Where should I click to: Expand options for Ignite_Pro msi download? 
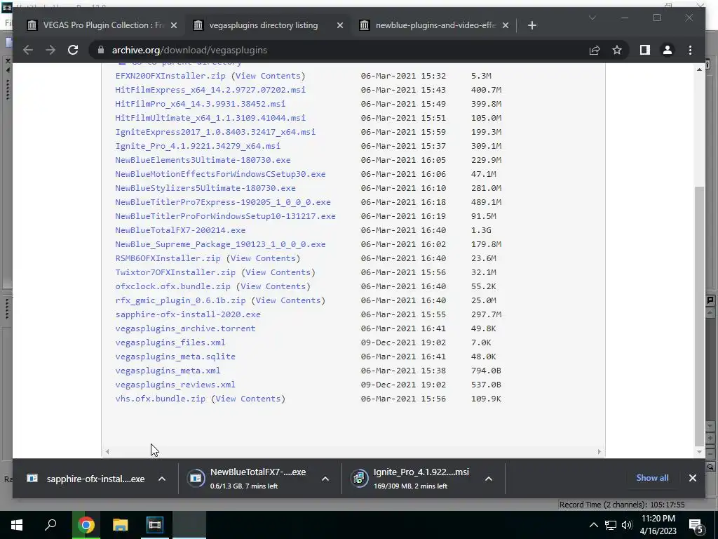(x=489, y=479)
